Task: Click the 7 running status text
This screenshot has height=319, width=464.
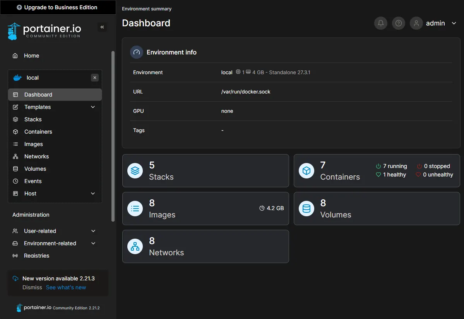Action: point(395,166)
